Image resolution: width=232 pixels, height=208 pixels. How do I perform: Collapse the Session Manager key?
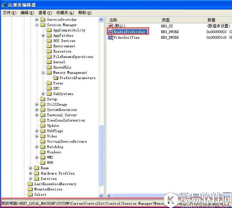pos(37,25)
